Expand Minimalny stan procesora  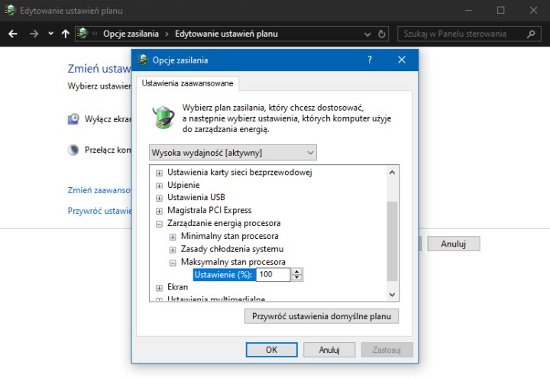click(173, 237)
